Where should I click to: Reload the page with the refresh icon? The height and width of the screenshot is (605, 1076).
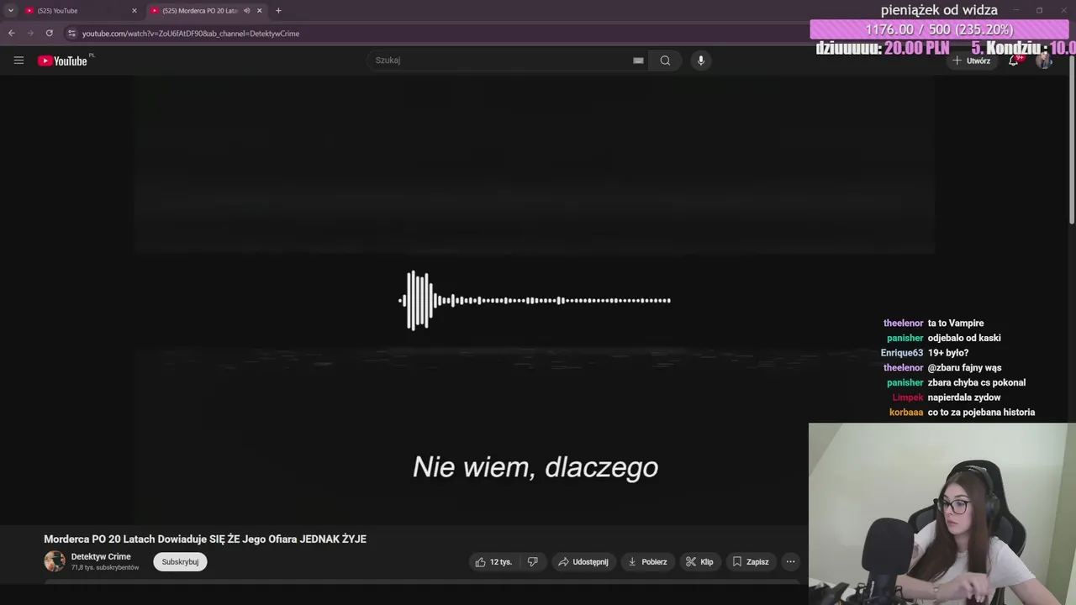click(x=50, y=33)
